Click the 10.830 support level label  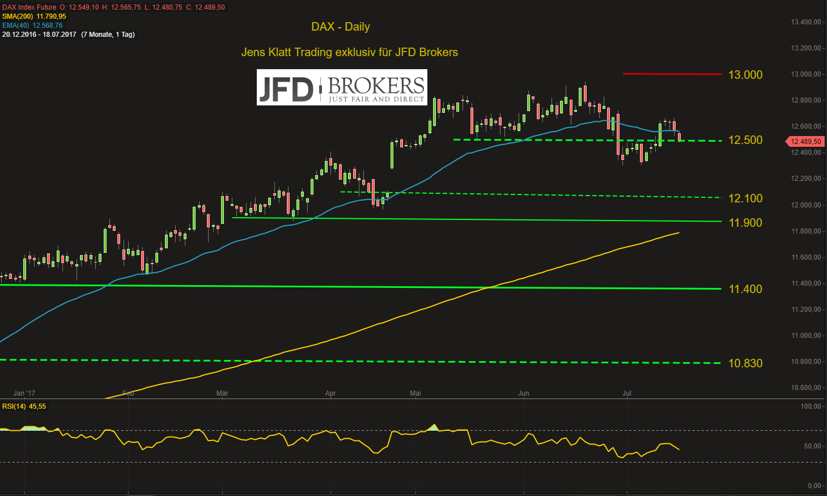[745, 363]
